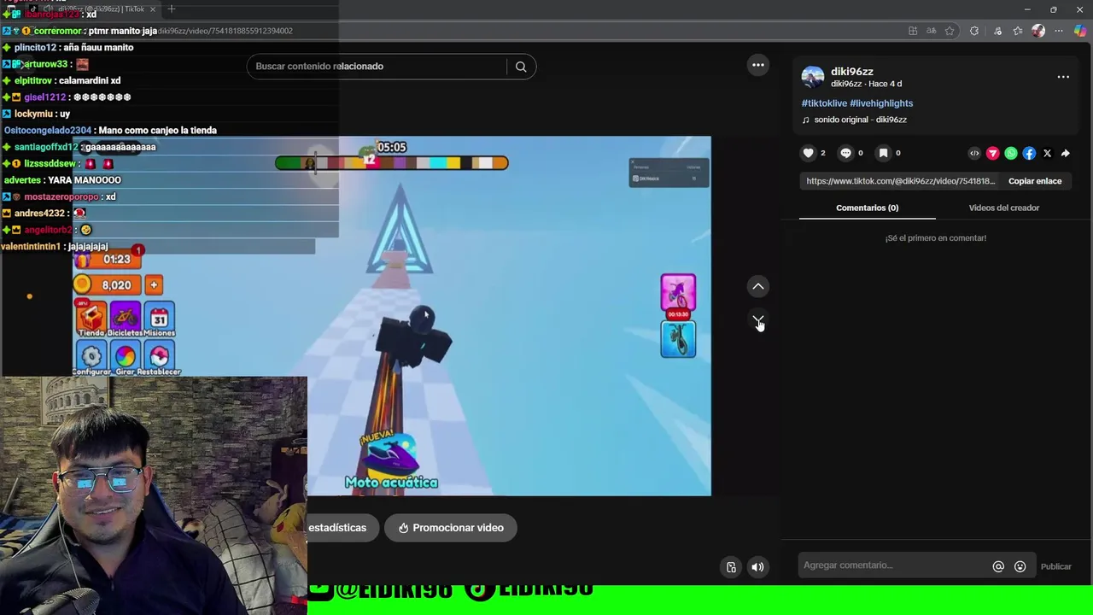Open the #tiktoklive hashtag
The image size is (1093, 615).
click(x=824, y=103)
